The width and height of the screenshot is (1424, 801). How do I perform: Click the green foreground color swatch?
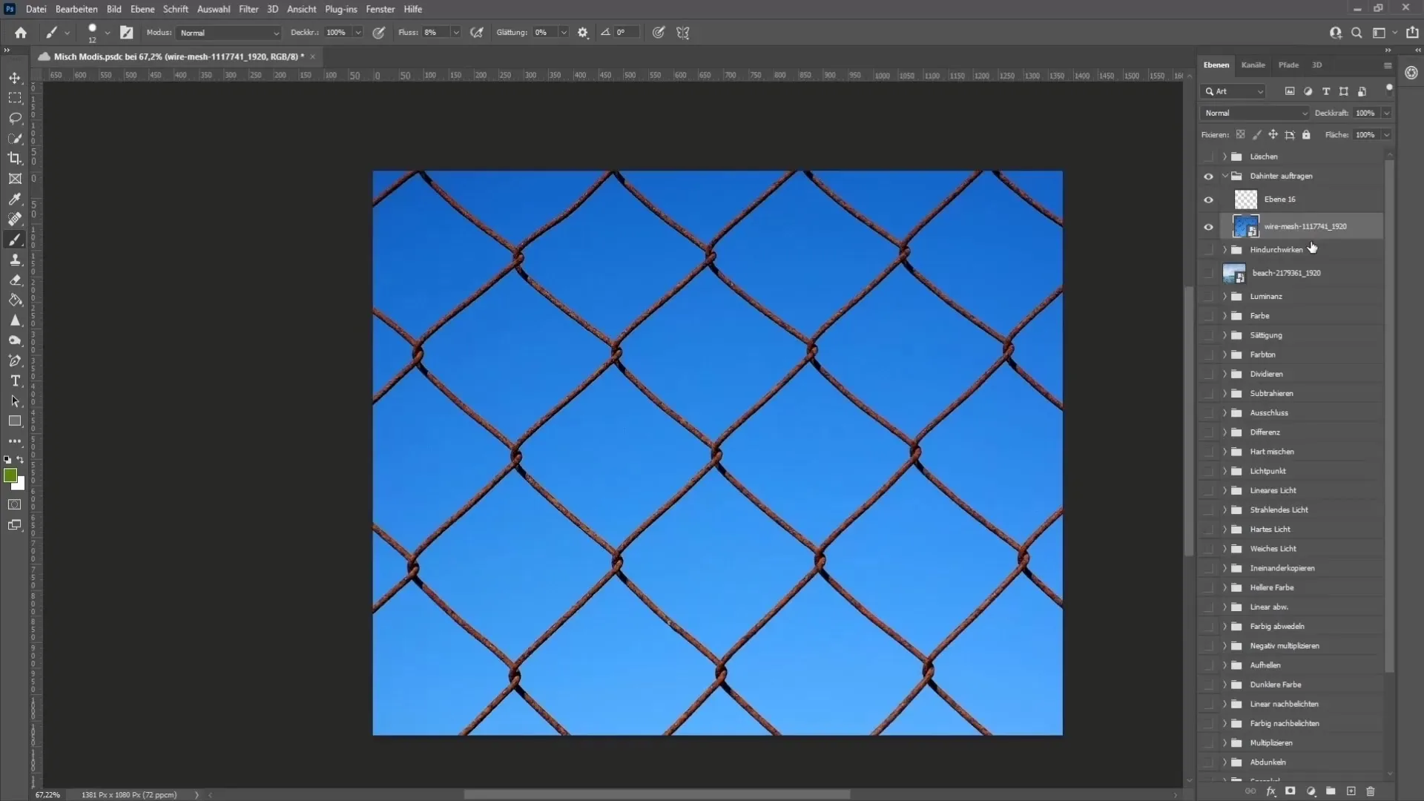[10, 475]
